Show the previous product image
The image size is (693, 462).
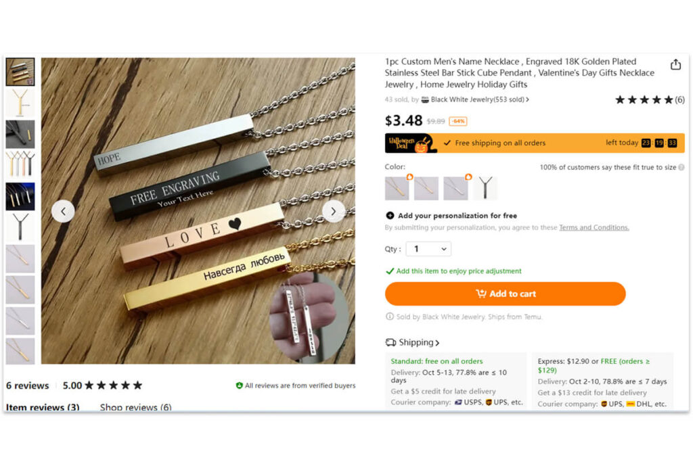pos(63,211)
